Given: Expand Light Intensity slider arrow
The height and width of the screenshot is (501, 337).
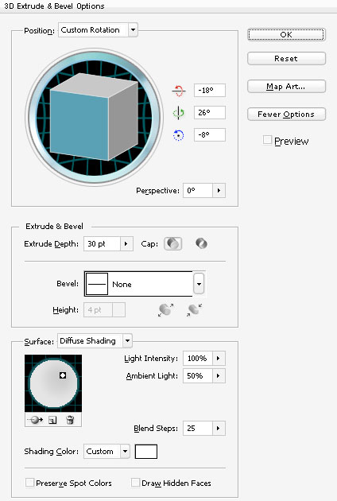Looking at the screenshot, I should pos(219,358).
